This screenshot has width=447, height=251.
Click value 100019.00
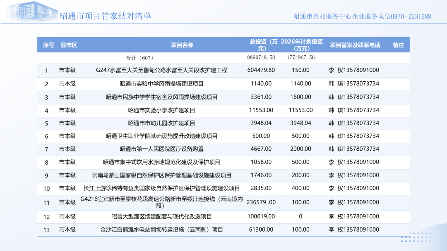[261, 216]
